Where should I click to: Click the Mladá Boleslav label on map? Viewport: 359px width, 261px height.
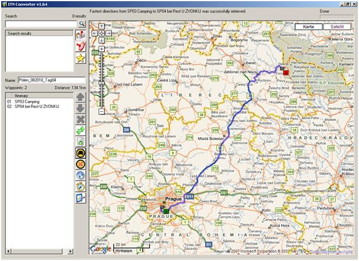pyautogui.click(x=210, y=138)
